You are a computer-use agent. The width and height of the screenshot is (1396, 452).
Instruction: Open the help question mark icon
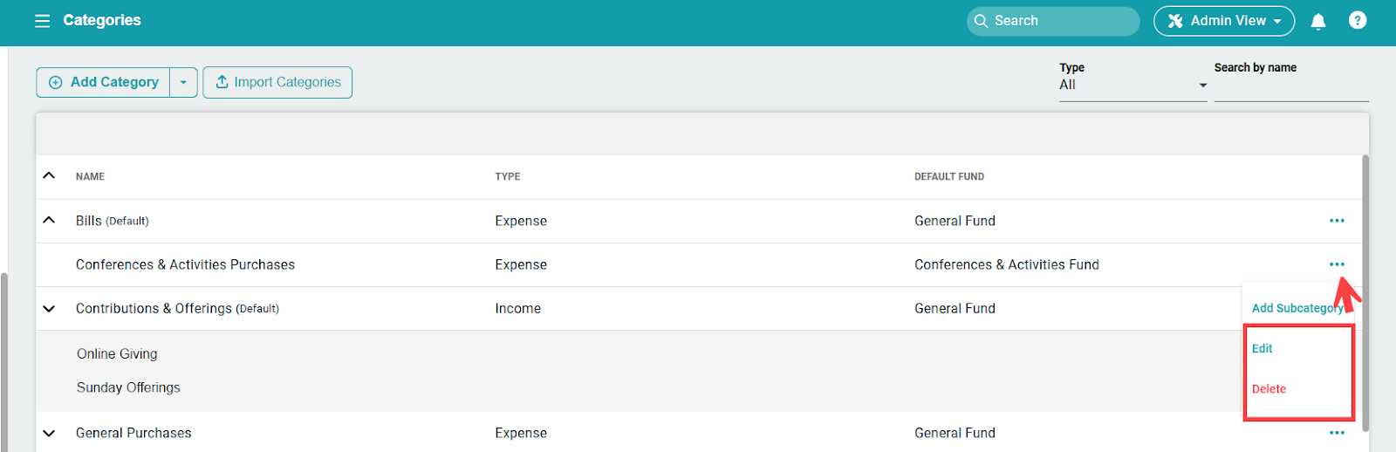point(1357,20)
